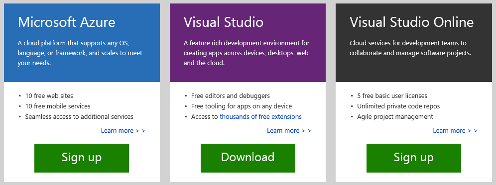Screen dimensions: 496x185
Task: Click Sign up button under Microsoft Azure
Action: [x=82, y=158]
